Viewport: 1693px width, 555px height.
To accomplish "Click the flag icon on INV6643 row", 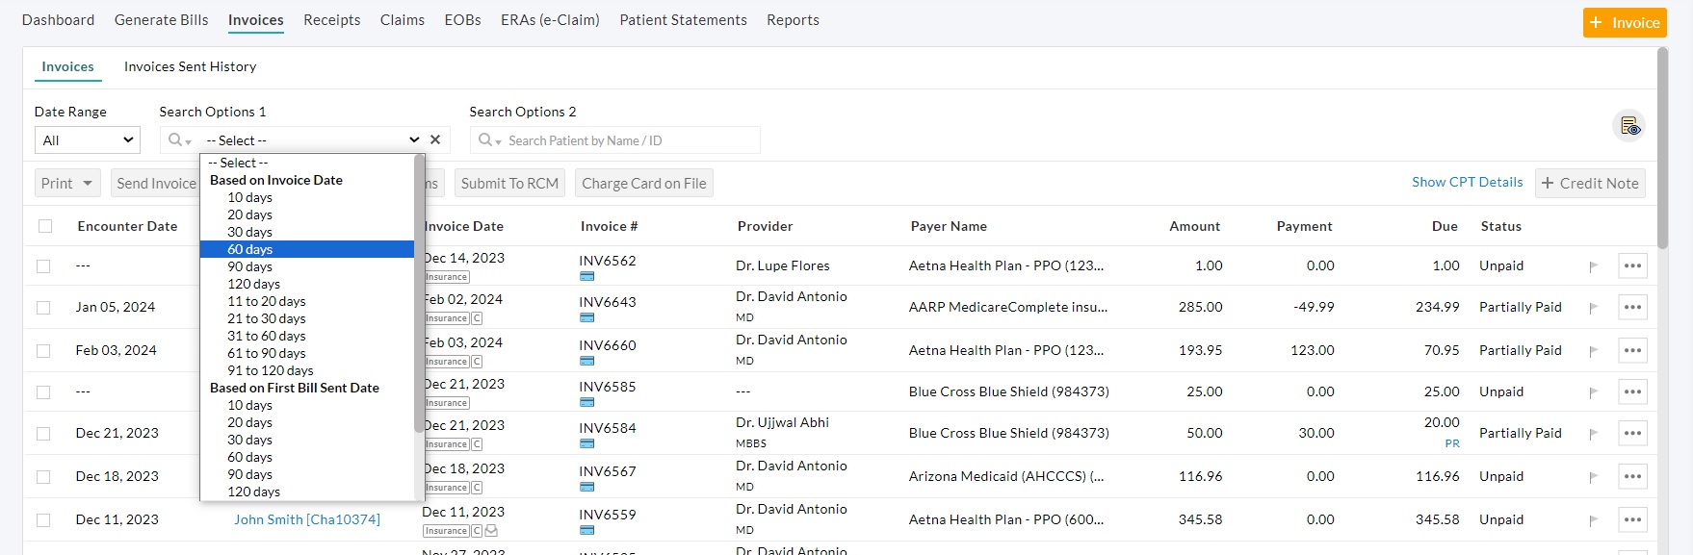I will (1593, 308).
